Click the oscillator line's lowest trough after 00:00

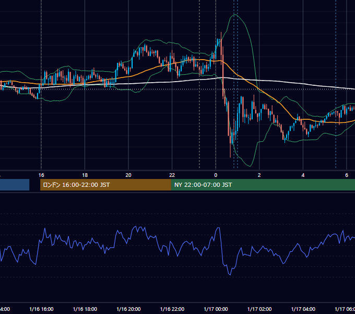tap(230, 275)
